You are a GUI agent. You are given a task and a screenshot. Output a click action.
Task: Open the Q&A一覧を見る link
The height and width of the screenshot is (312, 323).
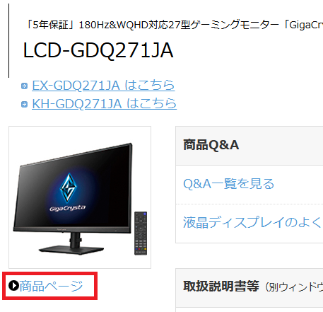(x=228, y=183)
